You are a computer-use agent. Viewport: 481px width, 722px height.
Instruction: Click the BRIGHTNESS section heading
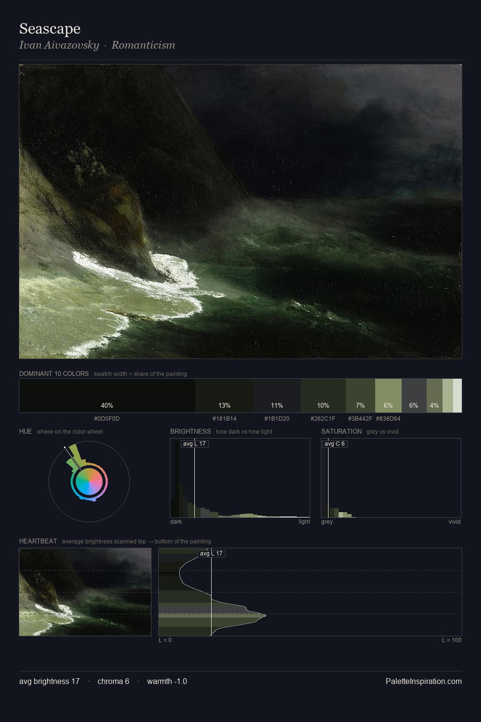190,431
